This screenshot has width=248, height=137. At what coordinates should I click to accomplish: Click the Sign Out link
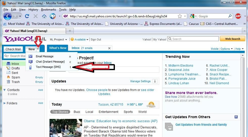click(x=96, y=39)
